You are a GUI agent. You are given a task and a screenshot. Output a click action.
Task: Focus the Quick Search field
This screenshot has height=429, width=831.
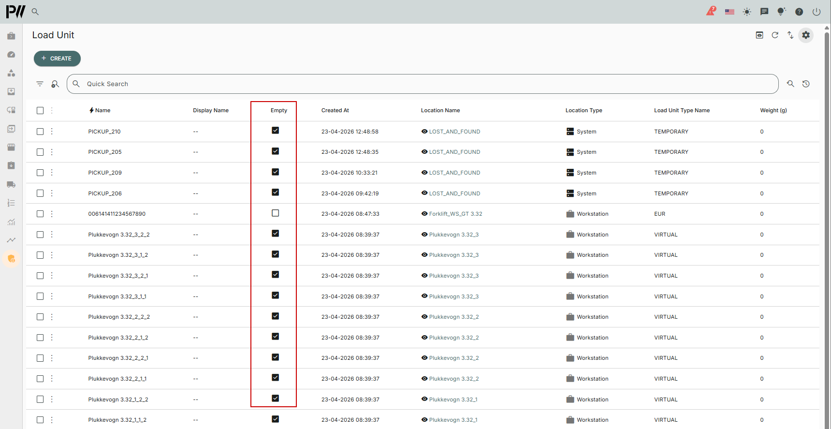[x=423, y=84]
